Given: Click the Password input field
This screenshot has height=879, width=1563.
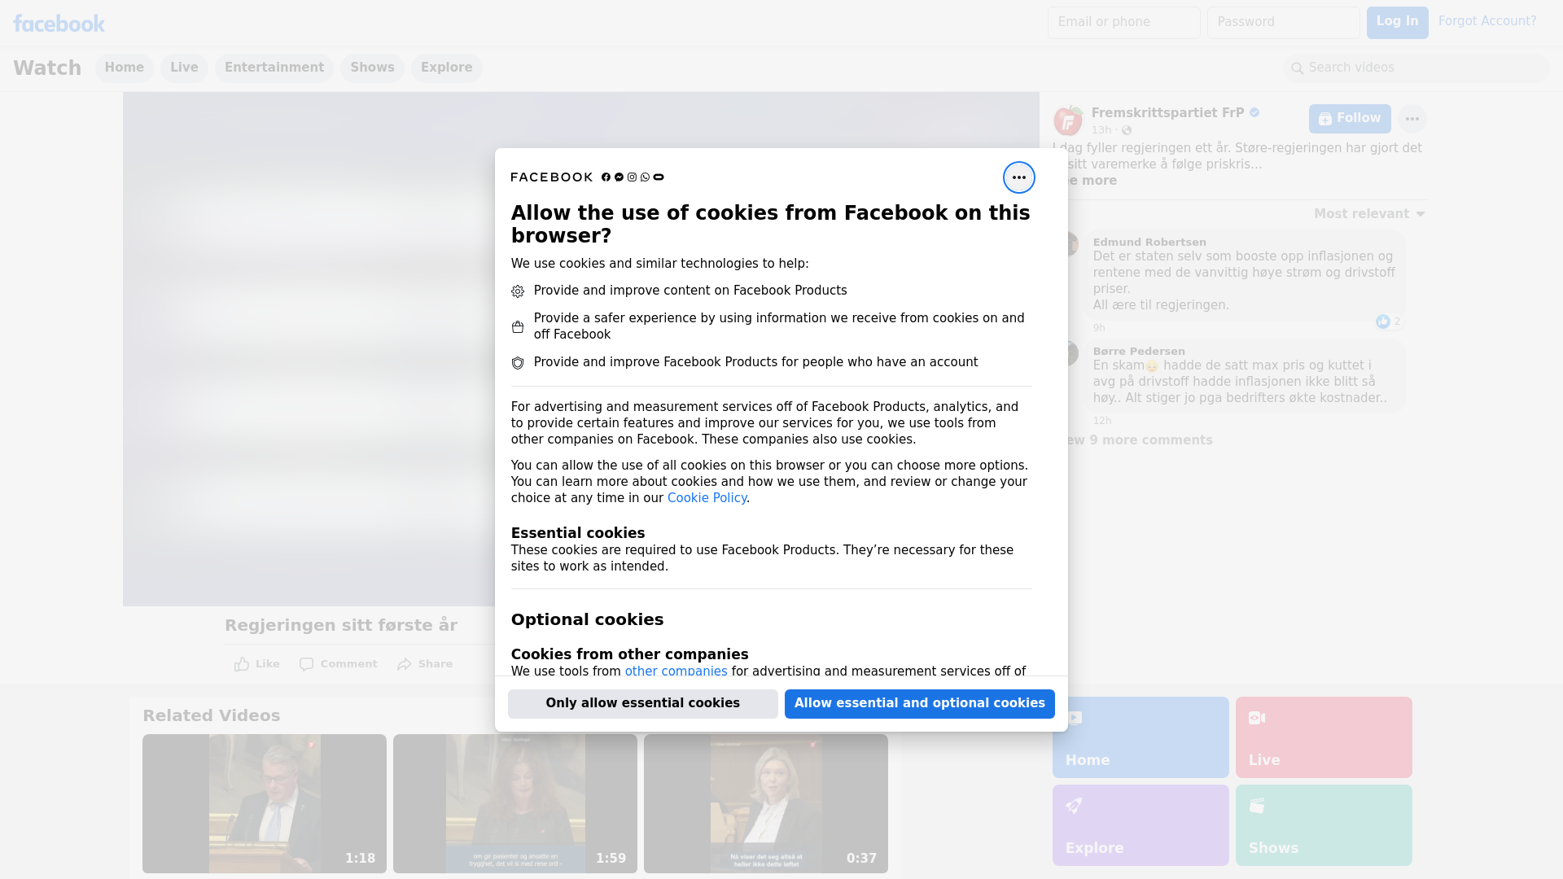Looking at the screenshot, I should click(1283, 23).
